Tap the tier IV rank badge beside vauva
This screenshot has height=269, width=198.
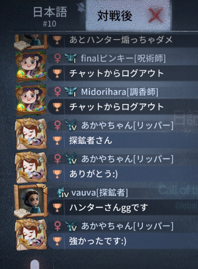(63, 193)
